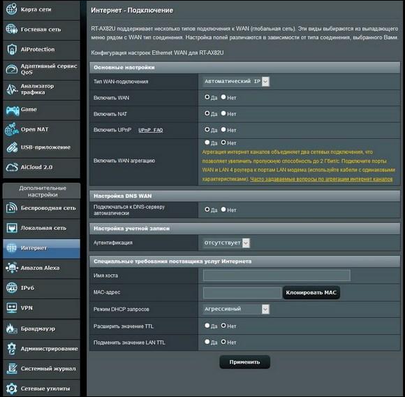Image resolution: width=405 pixels, height=397 pixels.
Task: Select Да for Включить NAT
Action: [207, 113]
